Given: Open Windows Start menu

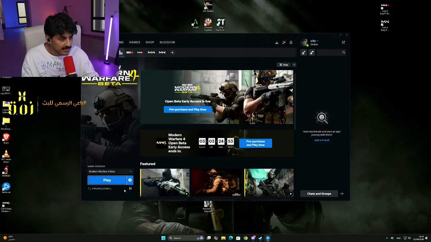Looking at the screenshot, I should [163, 238].
